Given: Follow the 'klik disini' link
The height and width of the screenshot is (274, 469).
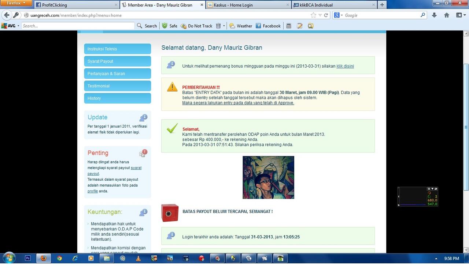Looking at the screenshot, I should 345,66.
